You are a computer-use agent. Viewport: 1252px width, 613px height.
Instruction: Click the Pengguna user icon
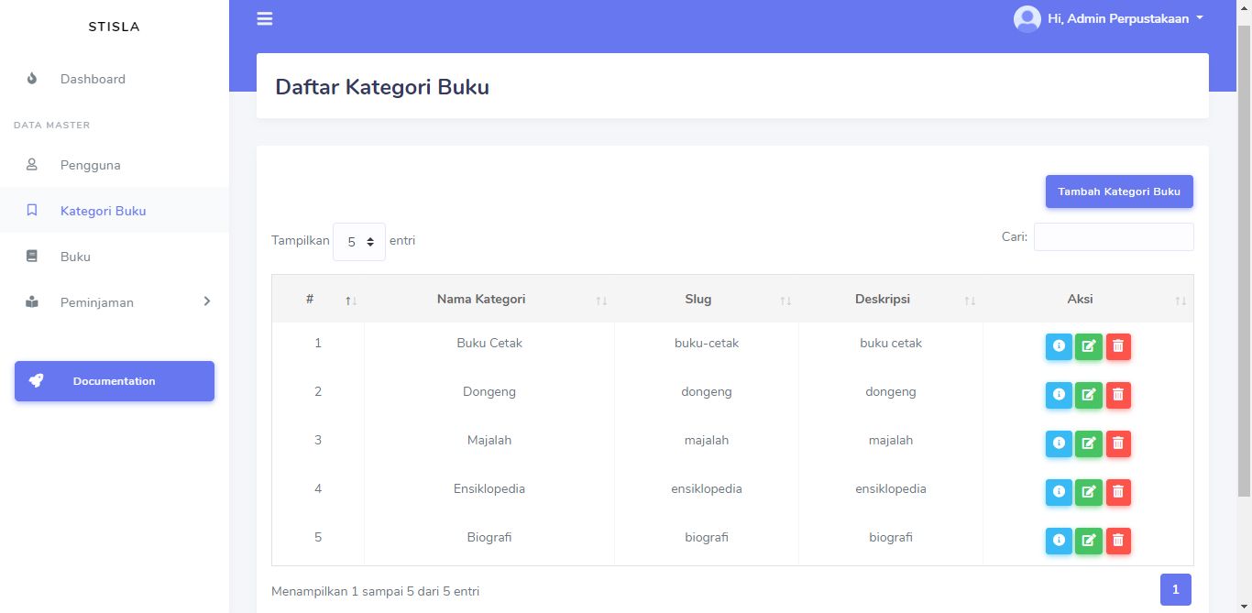coord(32,165)
